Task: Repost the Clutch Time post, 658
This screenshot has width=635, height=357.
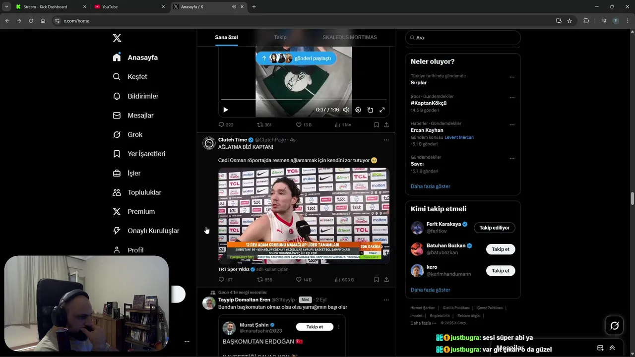Action: tap(264, 280)
